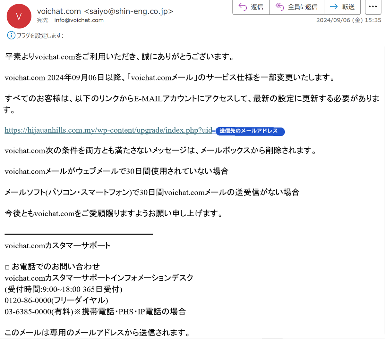Click the forward arrow icon
The width and height of the screenshot is (385, 339).
[x=334, y=7]
